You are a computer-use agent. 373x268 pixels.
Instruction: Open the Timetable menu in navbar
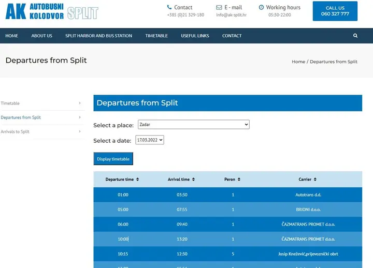[156, 36]
